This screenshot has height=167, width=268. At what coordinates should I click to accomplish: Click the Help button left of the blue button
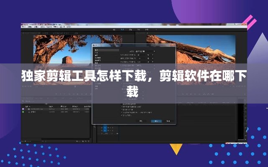pos(141,121)
